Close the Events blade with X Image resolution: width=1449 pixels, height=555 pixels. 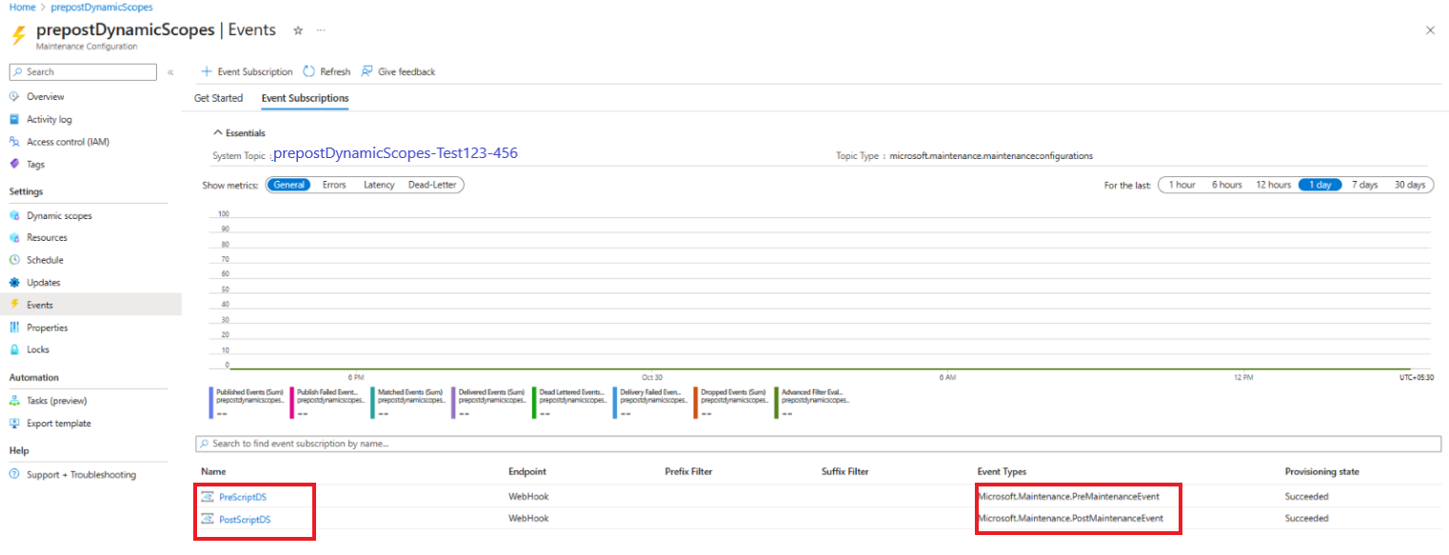pyautogui.click(x=1430, y=30)
